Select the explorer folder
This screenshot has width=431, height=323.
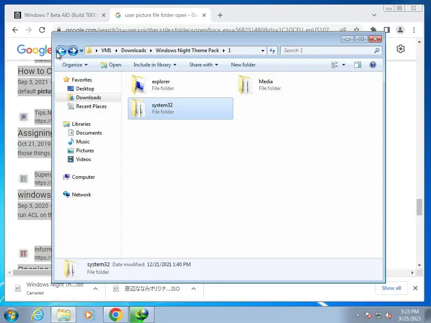tap(180, 85)
